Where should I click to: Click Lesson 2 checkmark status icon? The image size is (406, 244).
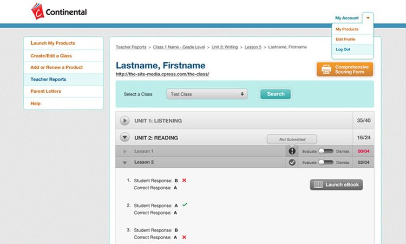pos(292,162)
